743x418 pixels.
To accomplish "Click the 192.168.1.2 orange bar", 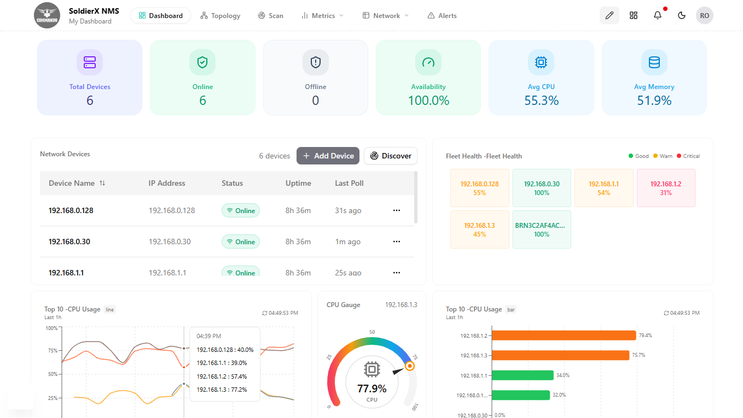I will point(564,335).
